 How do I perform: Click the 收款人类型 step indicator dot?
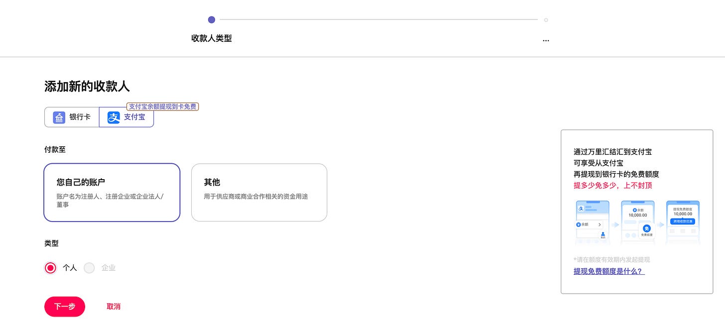click(212, 20)
